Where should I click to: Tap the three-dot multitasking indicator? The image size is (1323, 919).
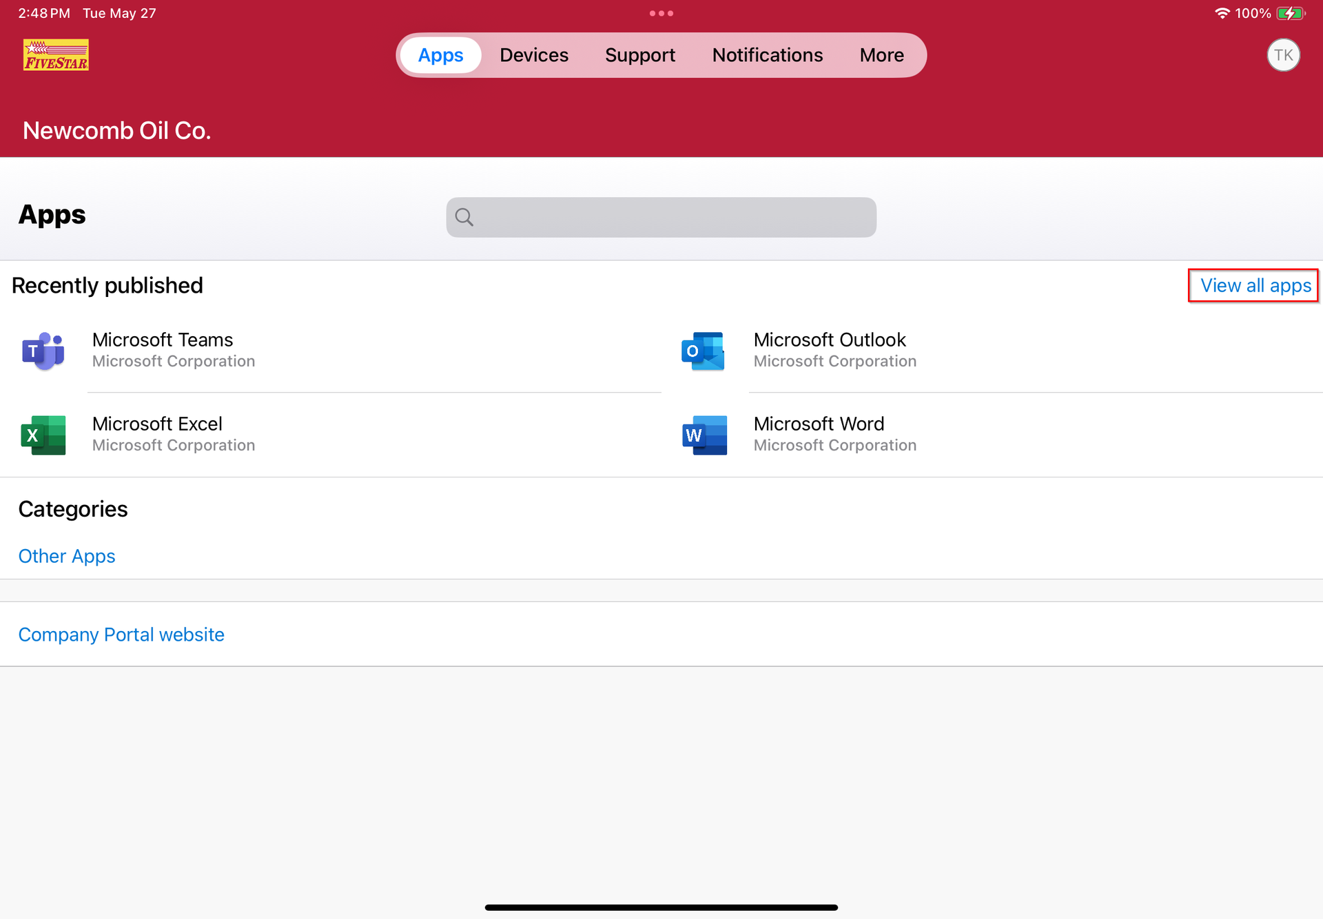[x=661, y=13]
